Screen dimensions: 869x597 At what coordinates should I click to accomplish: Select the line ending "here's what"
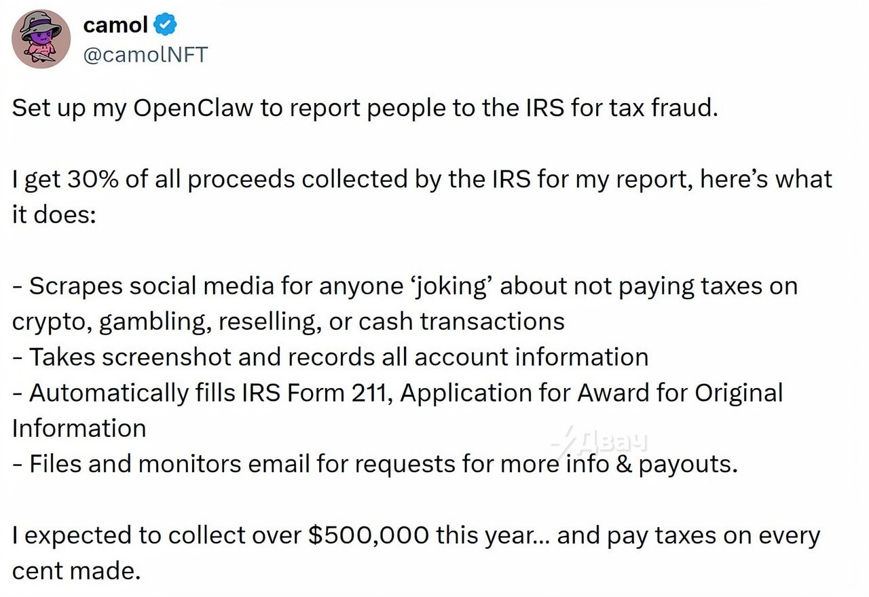[422, 180]
